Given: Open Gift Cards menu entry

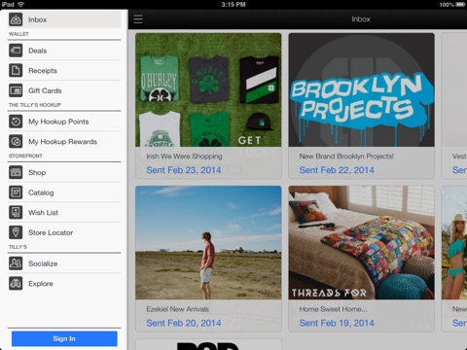Looking at the screenshot, I should (x=45, y=90).
